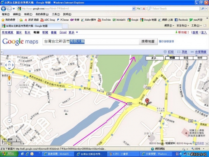The image size is (209, 157).
Task: Open the 我的最愛 favorites star button
Action: 8,20
